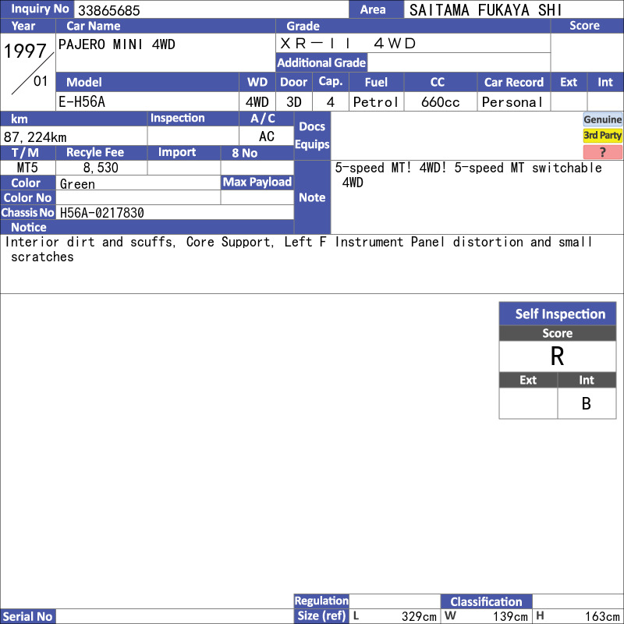Click the Self Inspection score R

coord(558,356)
